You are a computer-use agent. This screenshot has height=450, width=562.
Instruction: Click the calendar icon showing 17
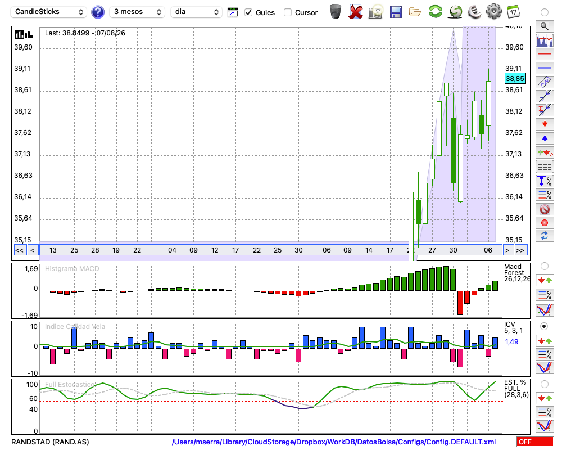click(x=514, y=12)
